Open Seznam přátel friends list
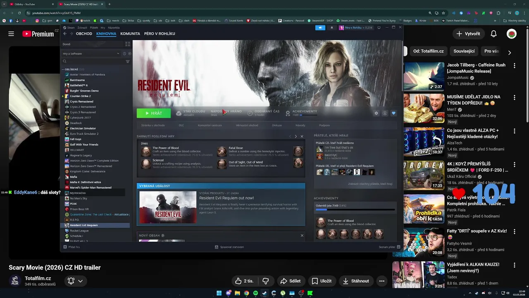The width and height of the screenshot is (529, 298). [x=389, y=247]
